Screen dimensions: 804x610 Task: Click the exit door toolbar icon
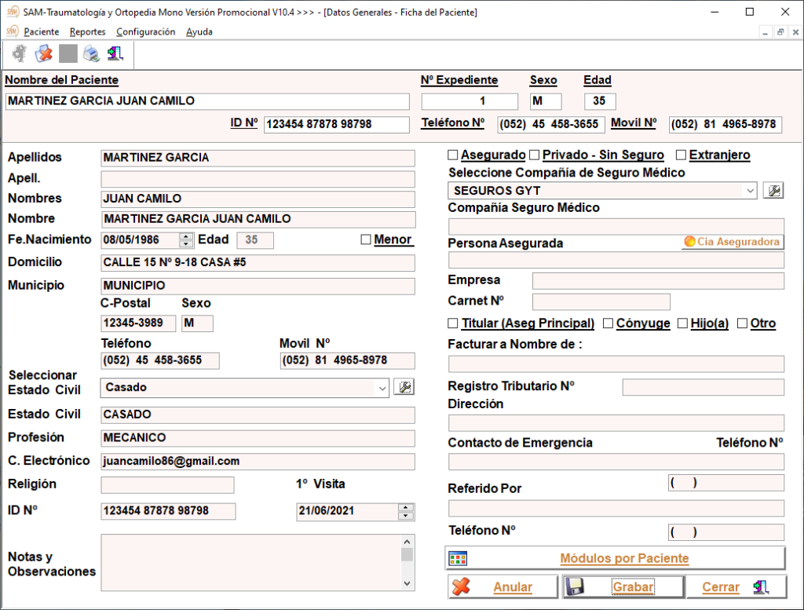click(x=115, y=54)
